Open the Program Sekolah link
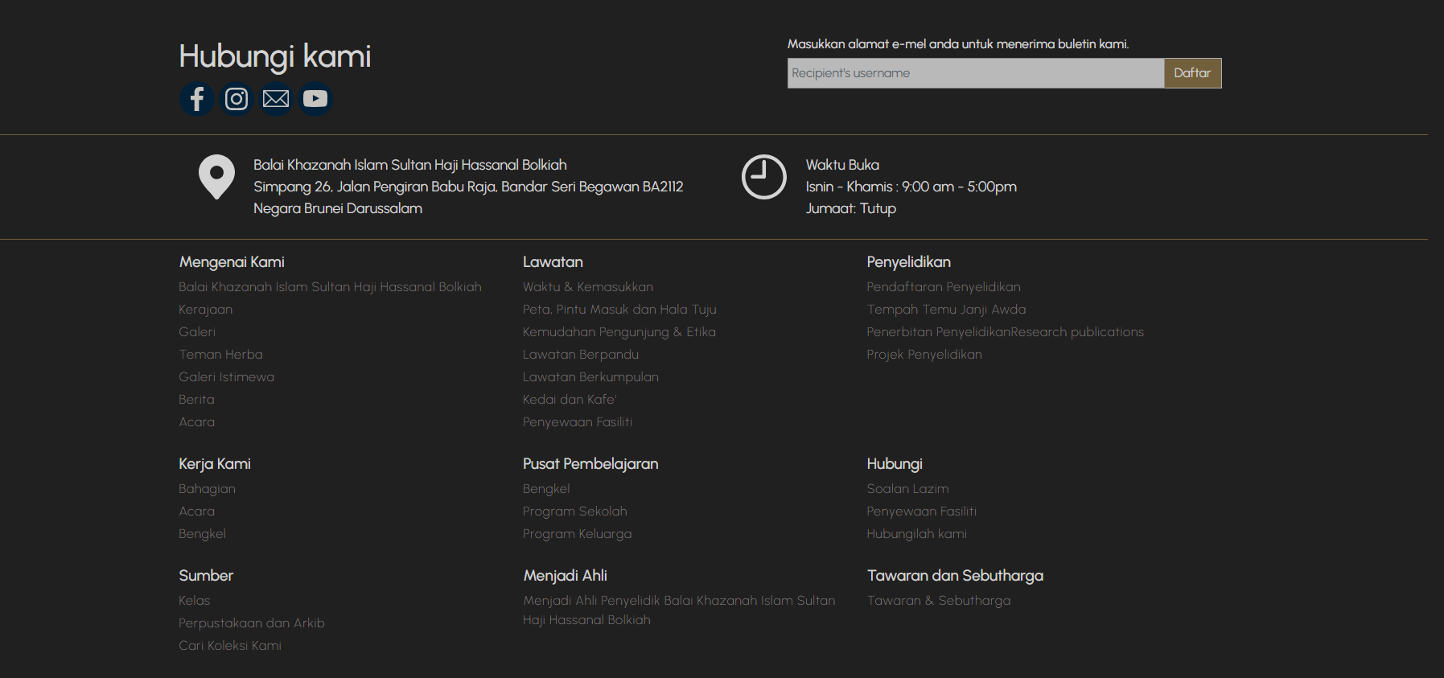The width and height of the screenshot is (1444, 678). click(x=574, y=512)
